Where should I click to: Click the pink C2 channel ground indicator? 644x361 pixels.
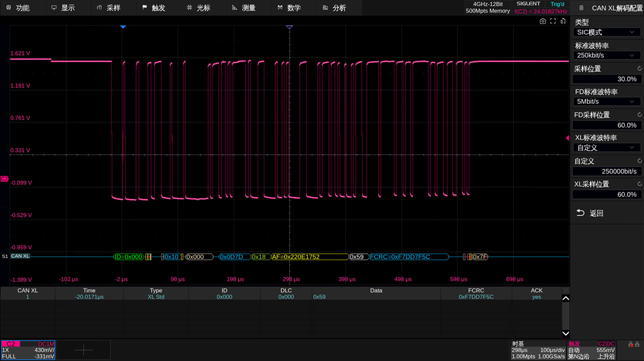(4, 179)
